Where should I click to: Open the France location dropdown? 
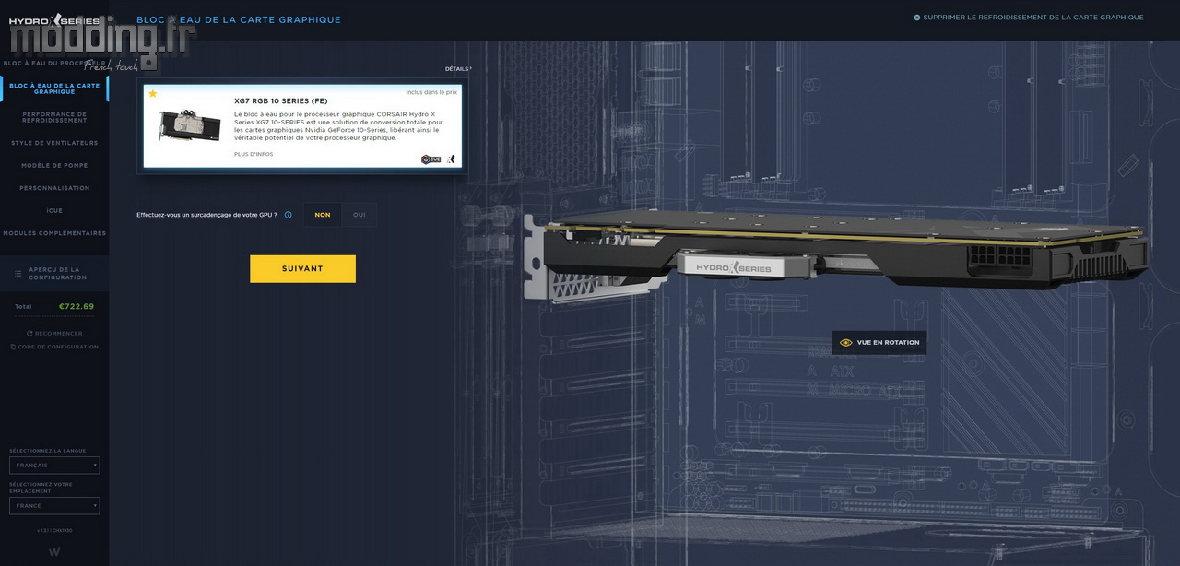pyautogui.click(x=54, y=506)
